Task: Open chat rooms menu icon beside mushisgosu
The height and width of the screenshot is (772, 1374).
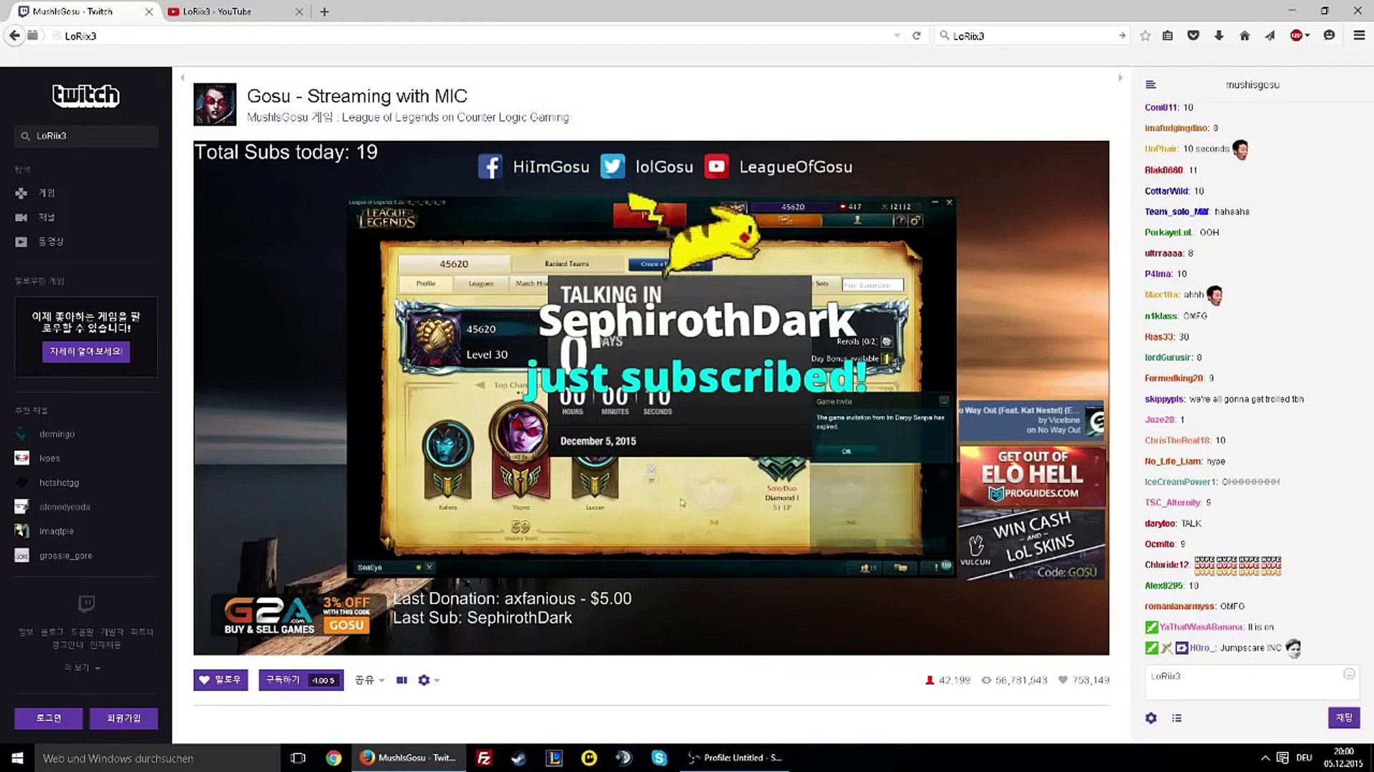Action: pyautogui.click(x=1151, y=84)
